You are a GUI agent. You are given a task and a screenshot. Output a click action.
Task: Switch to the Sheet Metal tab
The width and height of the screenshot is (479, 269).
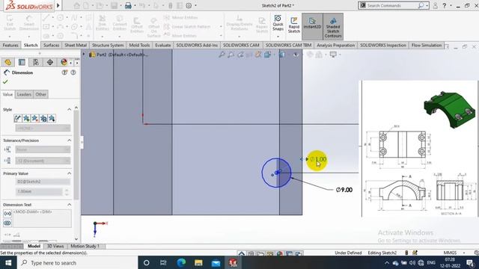[x=76, y=45]
